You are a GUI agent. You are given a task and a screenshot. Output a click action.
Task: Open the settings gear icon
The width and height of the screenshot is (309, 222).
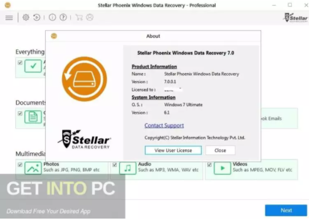tap(26, 18)
